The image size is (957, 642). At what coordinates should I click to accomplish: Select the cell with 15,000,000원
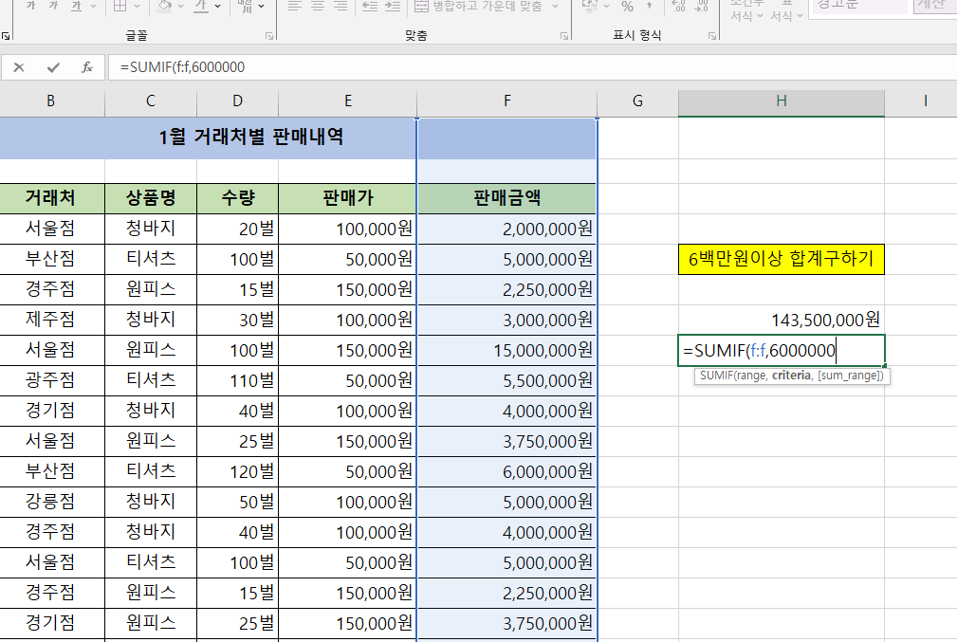[506, 350]
